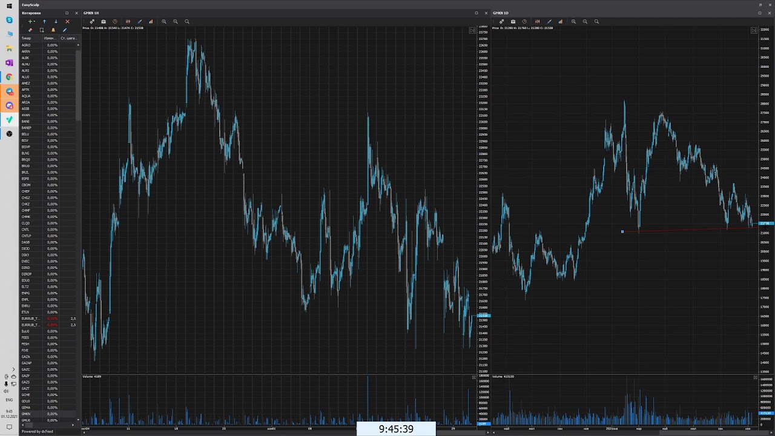Open alerts with the orange bell icon
Screen dimensions: 775x436
pyautogui.click(x=53, y=30)
